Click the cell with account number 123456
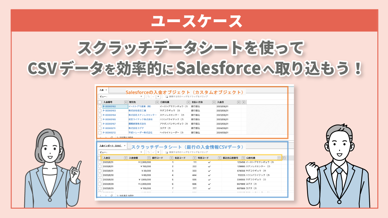 point(233,162)
